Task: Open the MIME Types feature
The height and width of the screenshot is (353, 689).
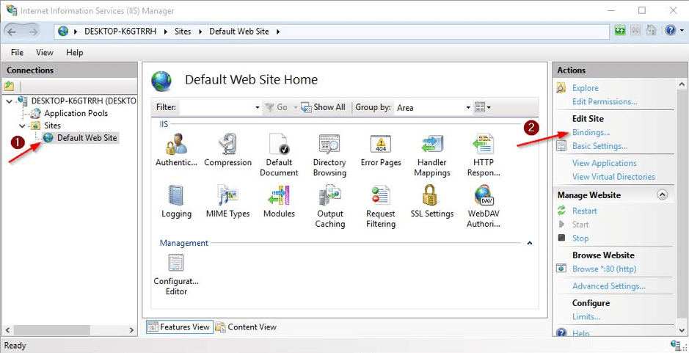Action: (227, 203)
